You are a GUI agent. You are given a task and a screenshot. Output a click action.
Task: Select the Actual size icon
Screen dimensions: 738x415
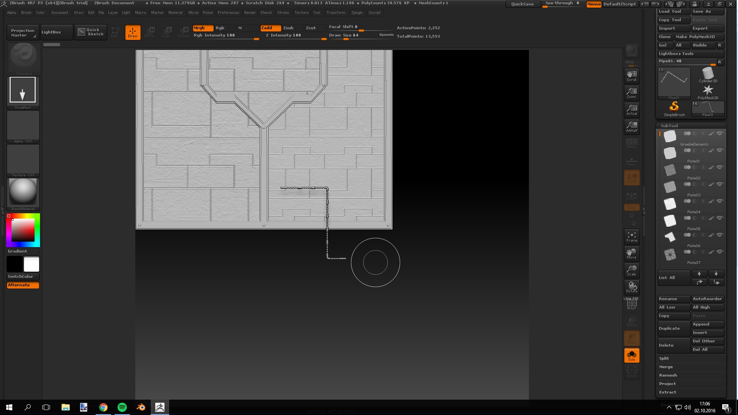632,110
